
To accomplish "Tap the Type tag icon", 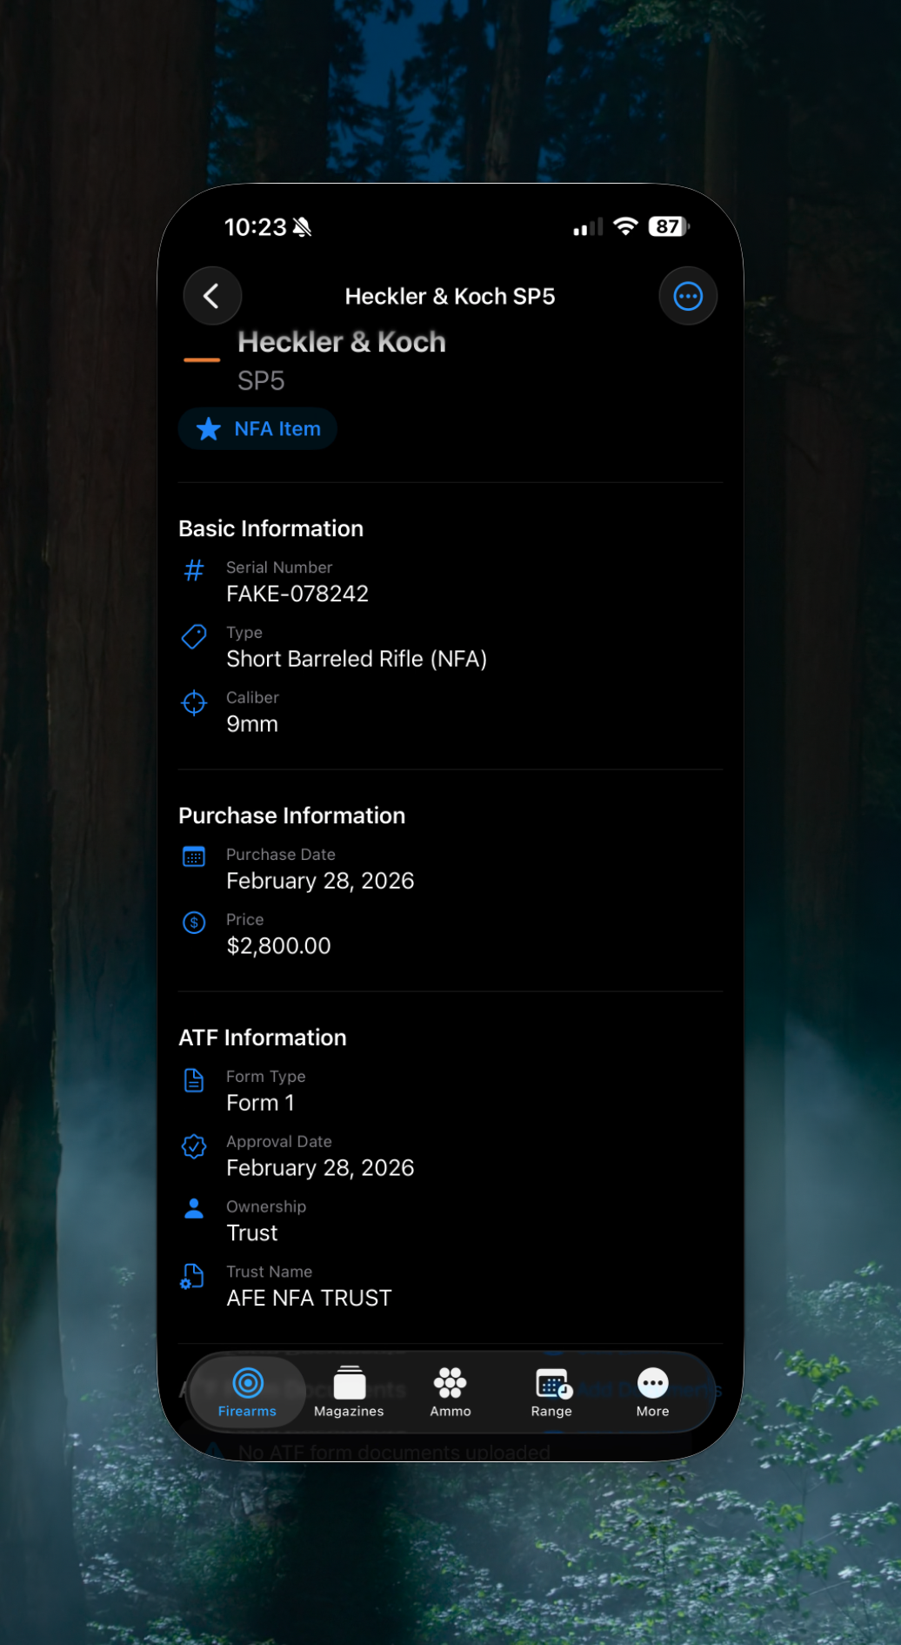I will 194,636.
